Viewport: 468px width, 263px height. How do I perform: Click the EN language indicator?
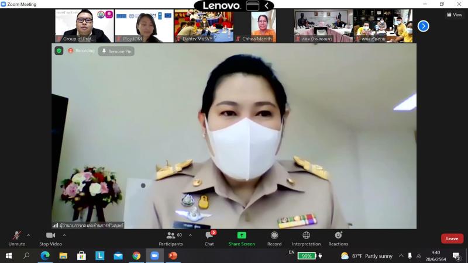(x=291, y=252)
